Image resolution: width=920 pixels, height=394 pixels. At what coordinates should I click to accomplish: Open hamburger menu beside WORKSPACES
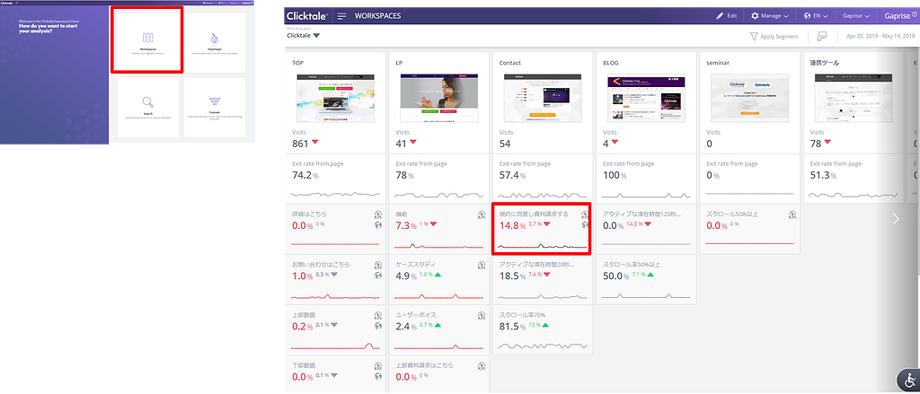click(x=342, y=16)
